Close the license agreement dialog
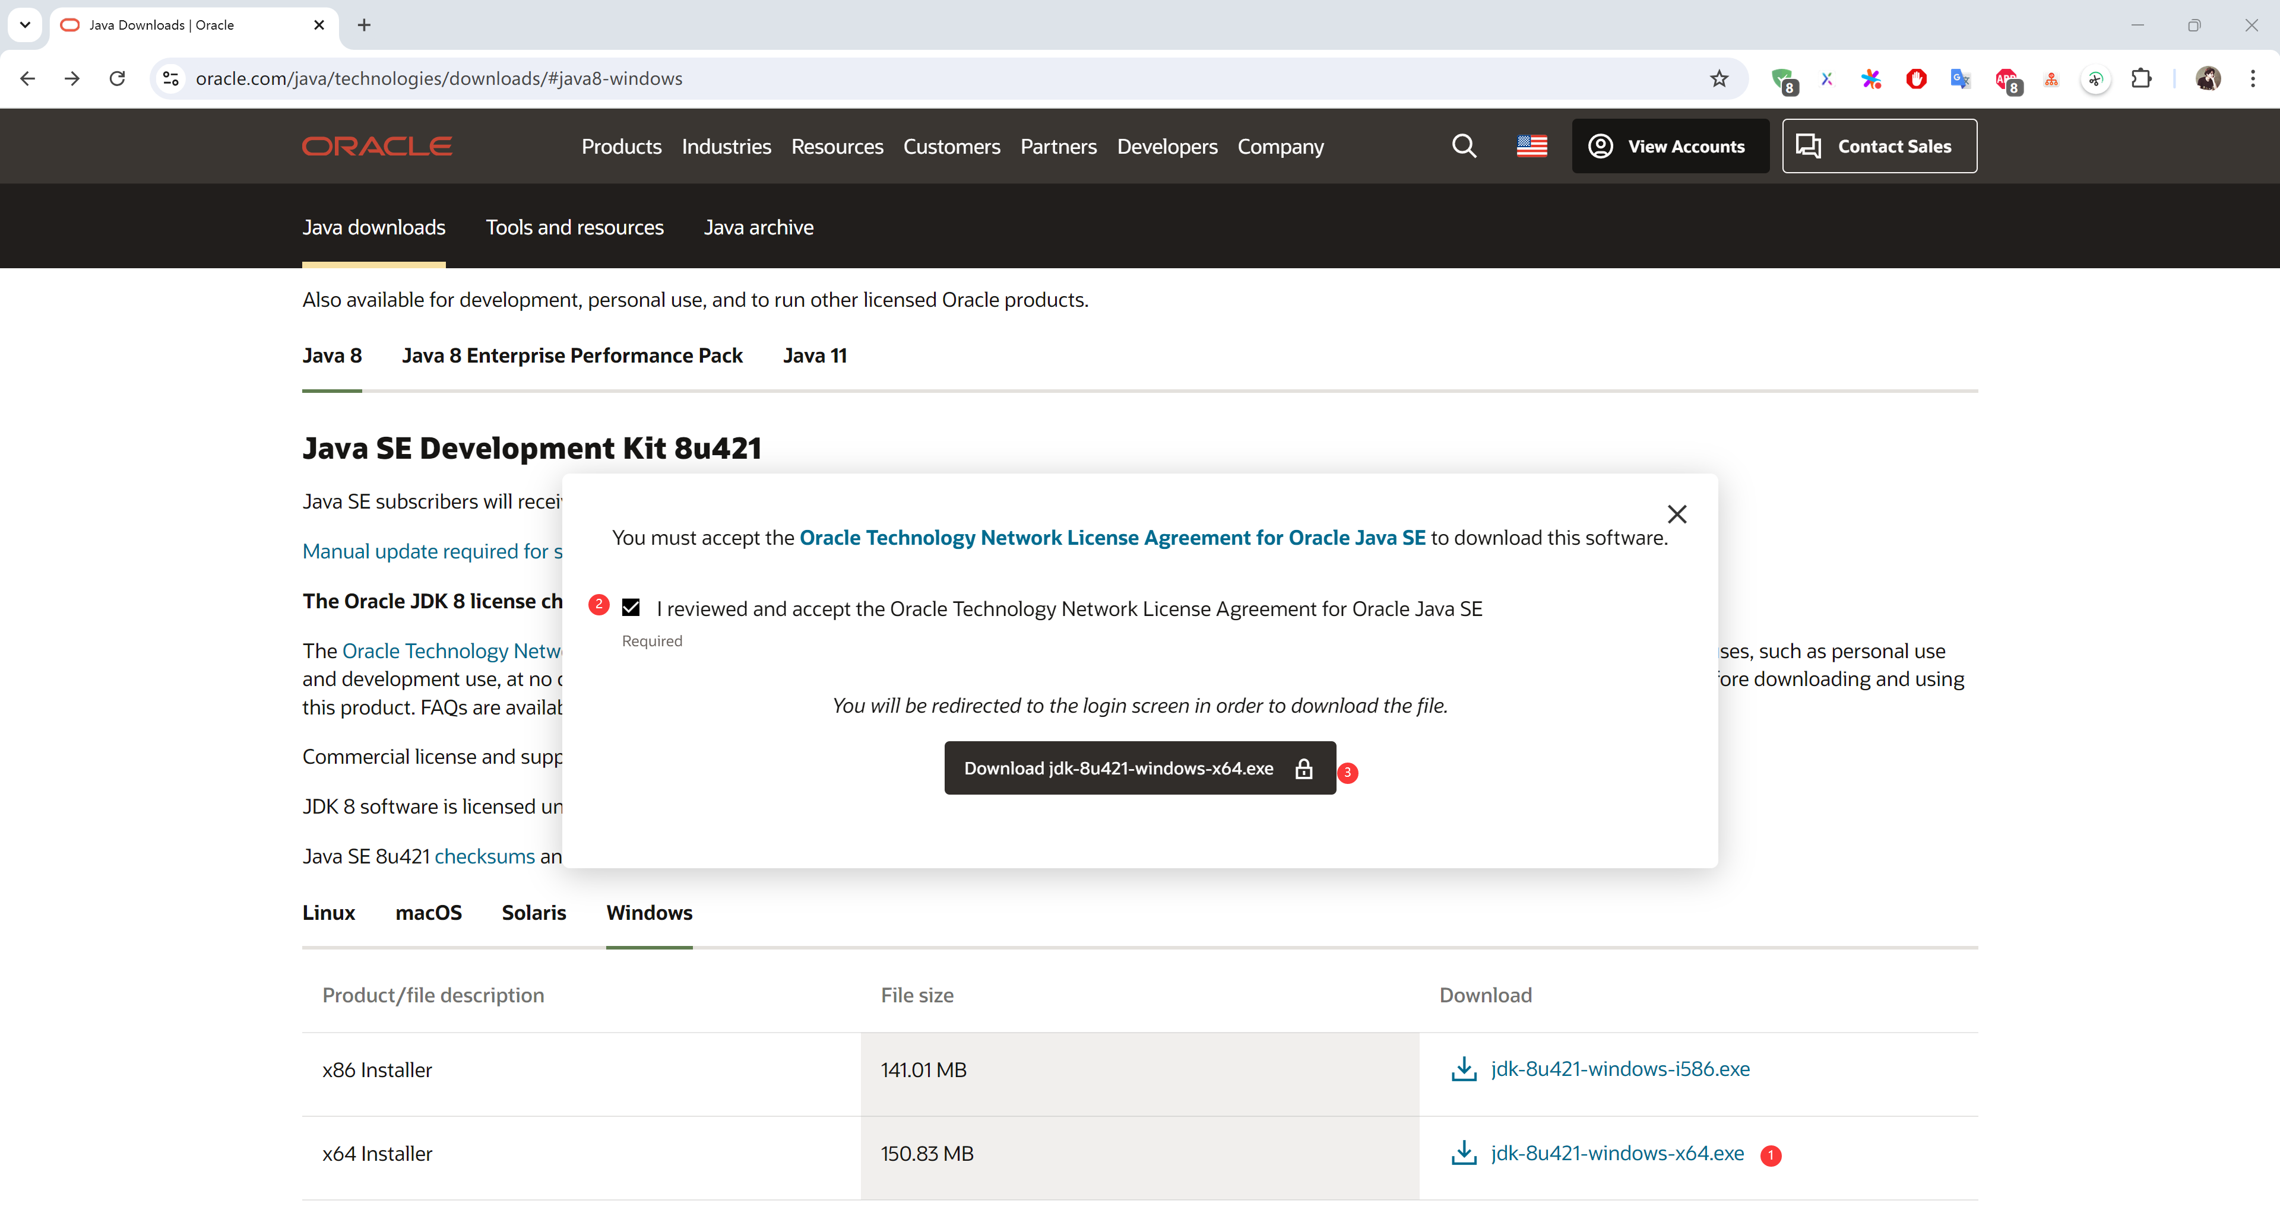2280x1232 pixels. click(1676, 514)
